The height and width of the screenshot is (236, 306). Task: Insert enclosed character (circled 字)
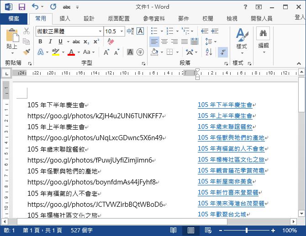pyautogui.click(x=140, y=52)
